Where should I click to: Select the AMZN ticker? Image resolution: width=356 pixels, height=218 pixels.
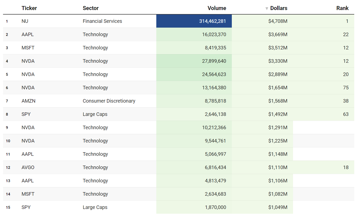point(28,101)
